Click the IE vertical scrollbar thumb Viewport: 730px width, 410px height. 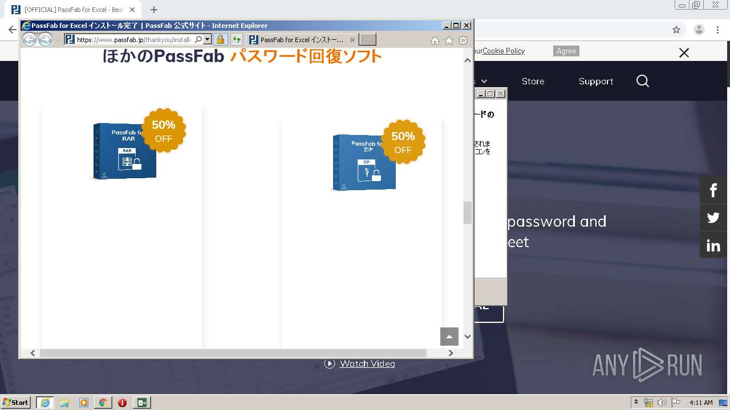coord(468,212)
